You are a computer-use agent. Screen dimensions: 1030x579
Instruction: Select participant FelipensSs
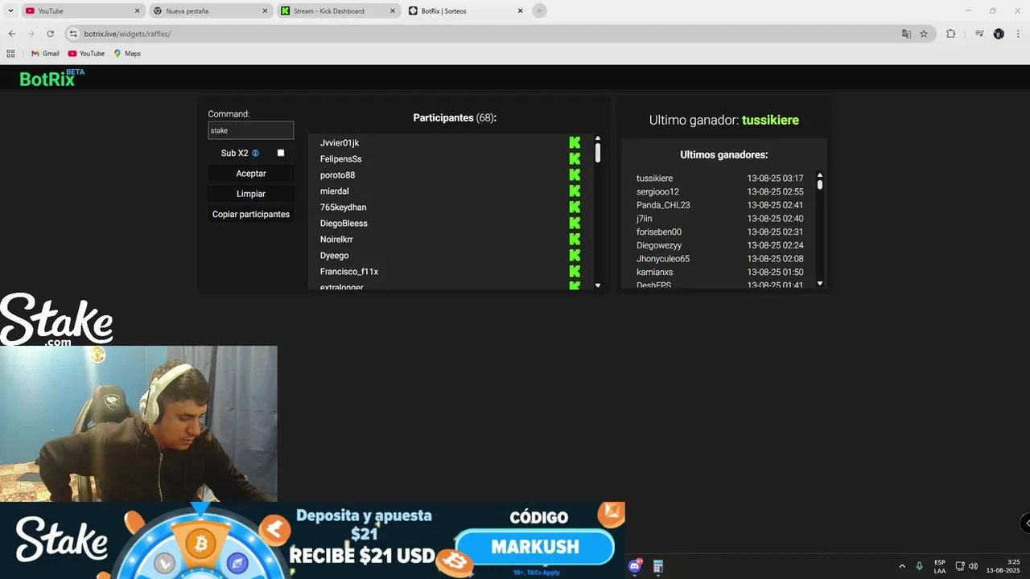(x=341, y=159)
